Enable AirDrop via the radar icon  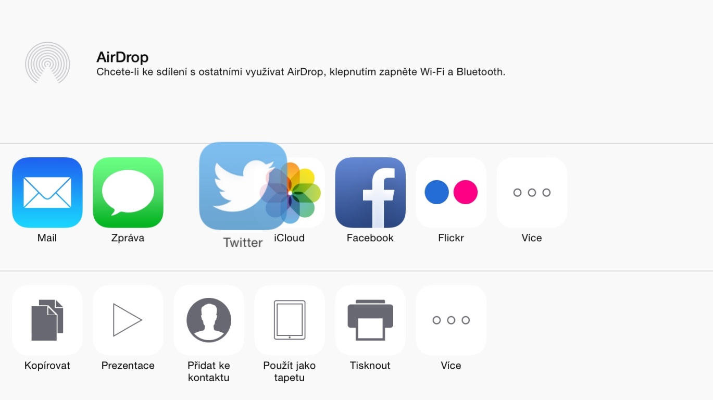click(x=47, y=63)
